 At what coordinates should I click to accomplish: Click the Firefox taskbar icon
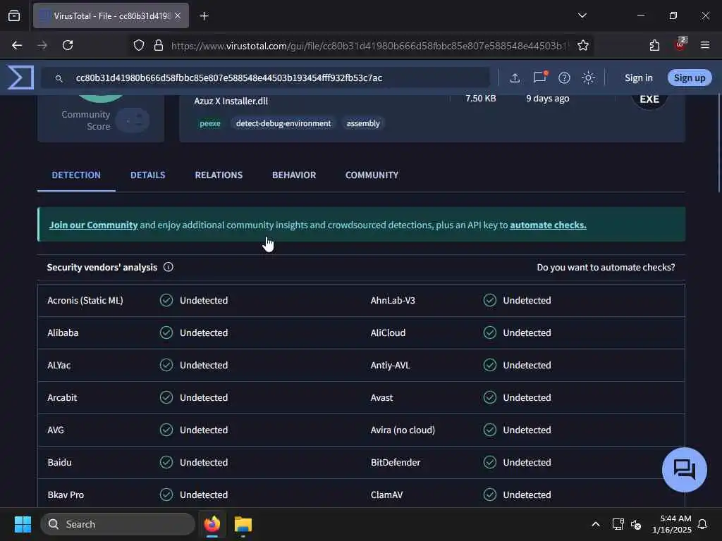click(212, 524)
